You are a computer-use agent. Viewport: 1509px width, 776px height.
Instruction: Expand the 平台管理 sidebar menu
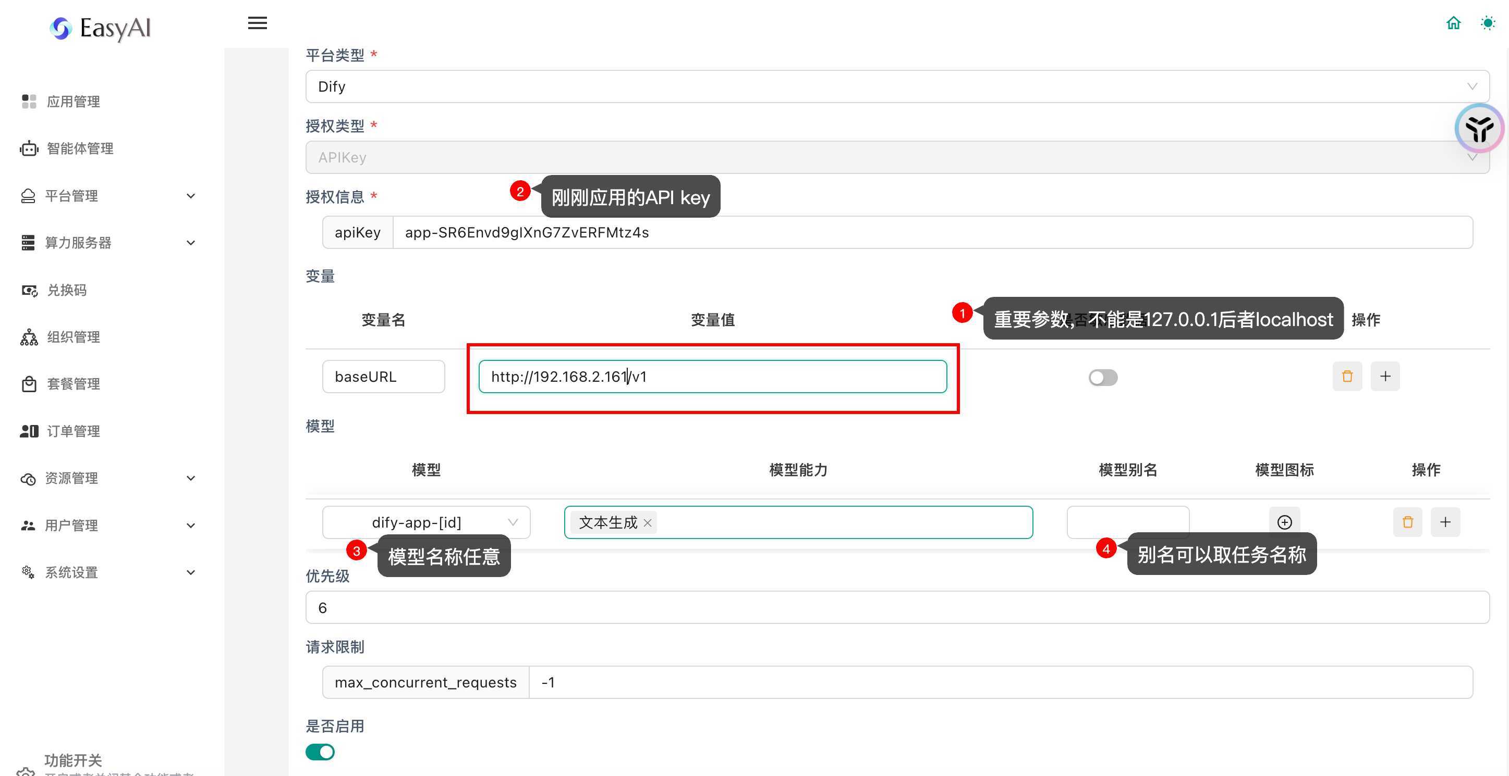click(108, 196)
